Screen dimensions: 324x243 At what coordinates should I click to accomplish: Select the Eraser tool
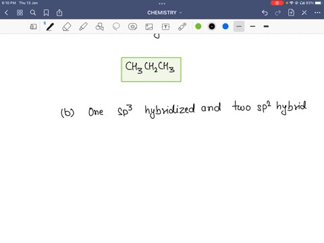tap(67, 27)
